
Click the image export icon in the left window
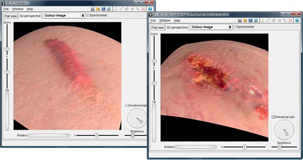click(109, 9)
